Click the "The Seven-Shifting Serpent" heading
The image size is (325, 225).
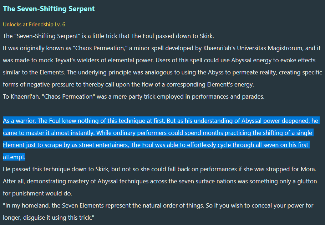pos(49,9)
